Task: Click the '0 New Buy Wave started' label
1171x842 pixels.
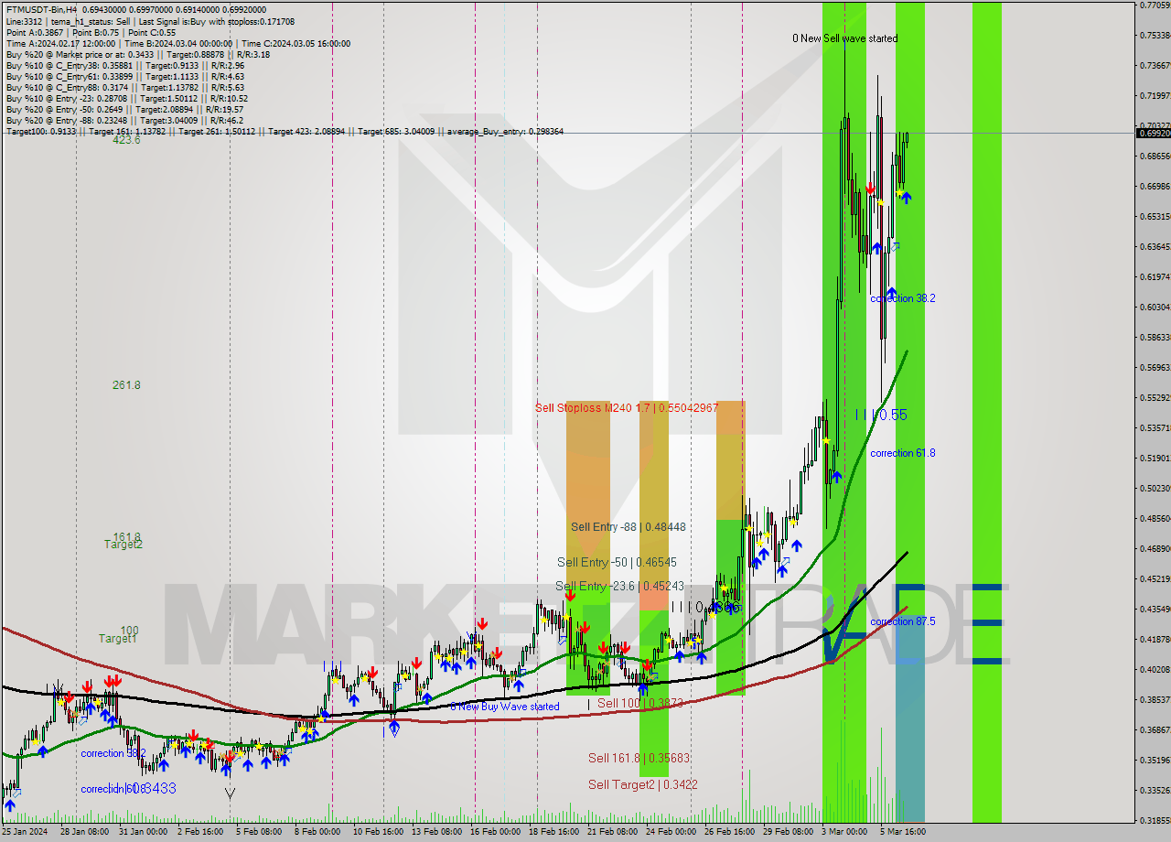Action: click(x=504, y=707)
